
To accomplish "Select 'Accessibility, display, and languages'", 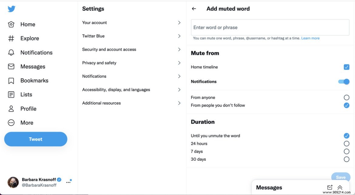I will tap(130, 90).
